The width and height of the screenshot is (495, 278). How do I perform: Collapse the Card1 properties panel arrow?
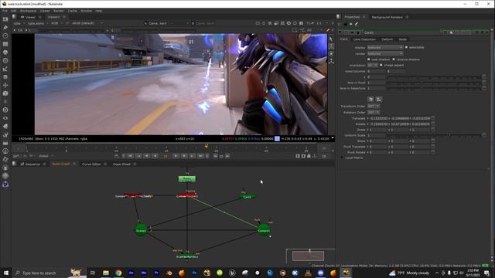tap(340, 32)
